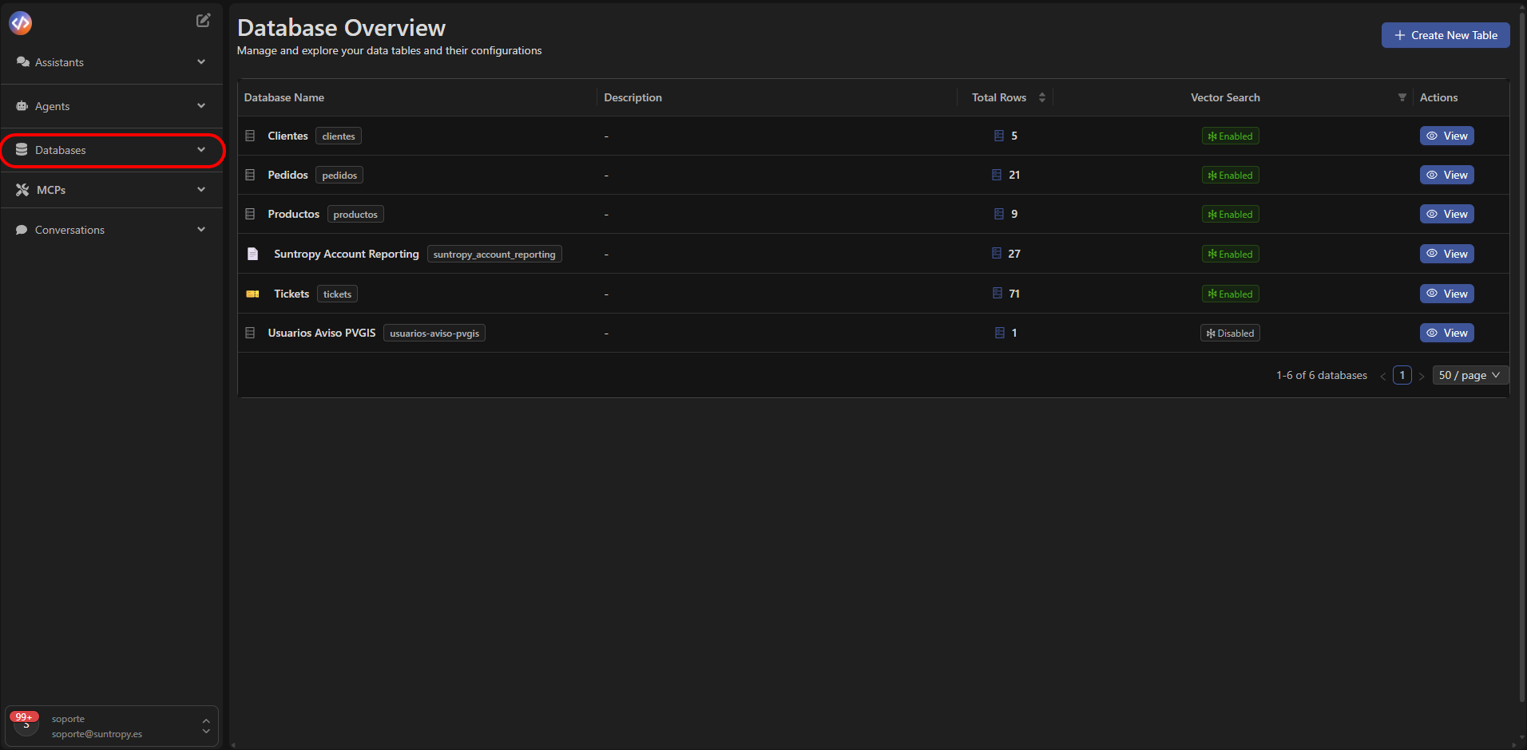Click the Create New Table button
This screenshot has height=750, width=1527.
pos(1446,35)
